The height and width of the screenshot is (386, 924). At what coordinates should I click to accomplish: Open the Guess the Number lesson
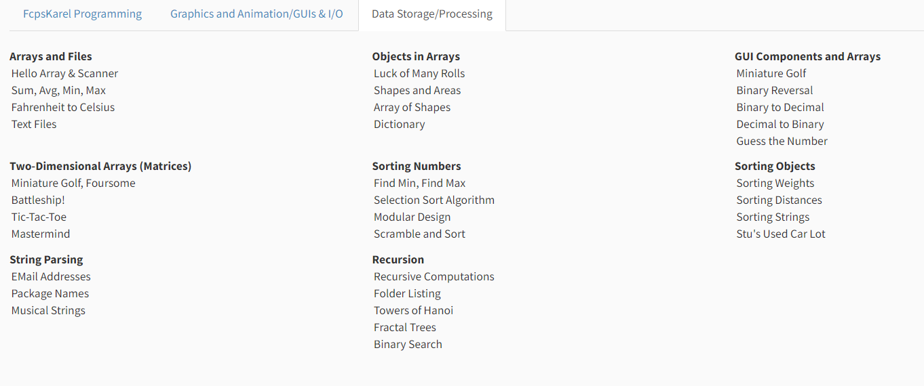[x=782, y=141]
